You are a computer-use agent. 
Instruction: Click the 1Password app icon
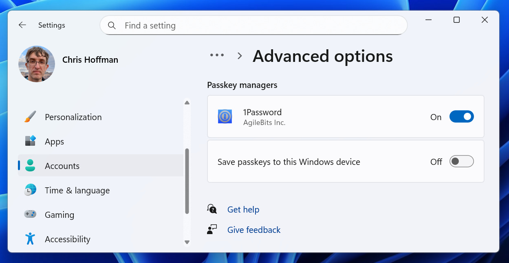pyautogui.click(x=225, y=116)
